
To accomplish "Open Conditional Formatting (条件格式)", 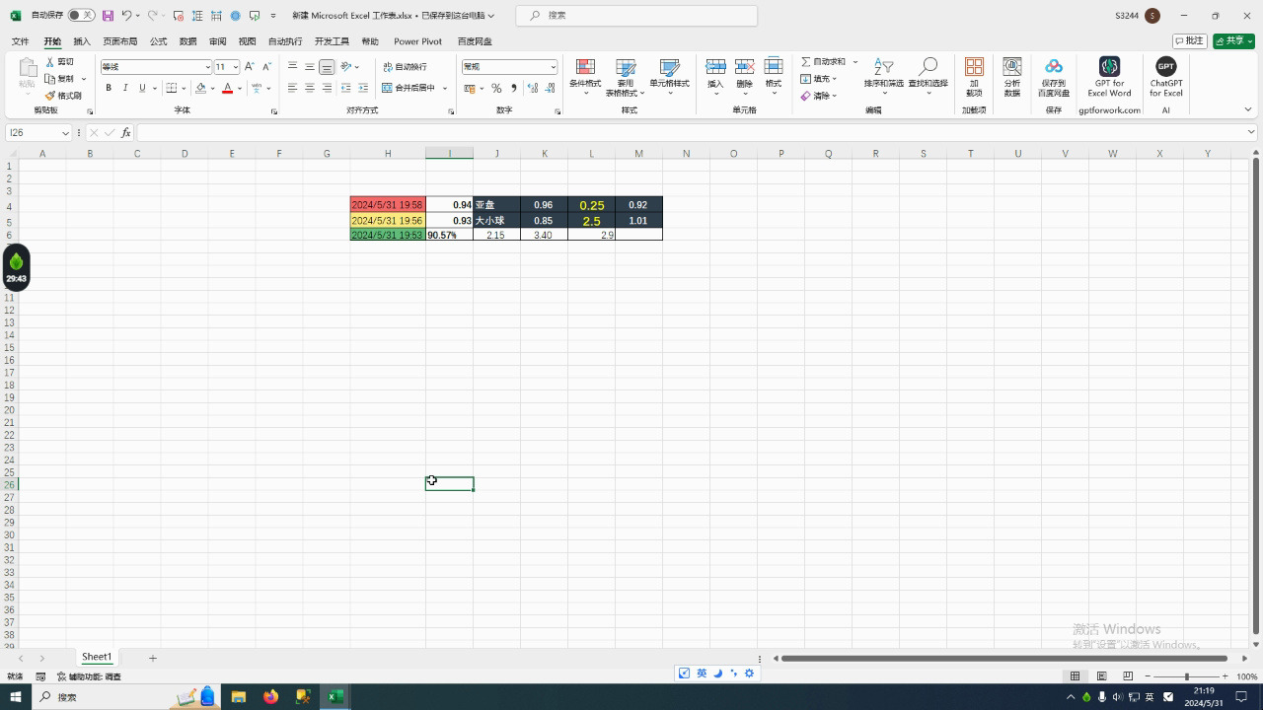I will coord(585,76).
